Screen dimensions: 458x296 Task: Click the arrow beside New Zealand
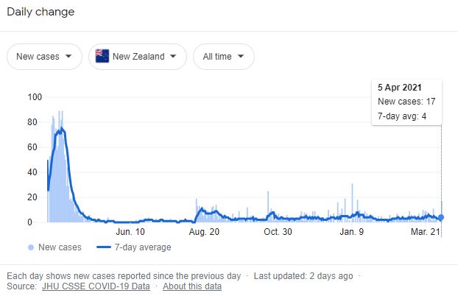[173, 57]
